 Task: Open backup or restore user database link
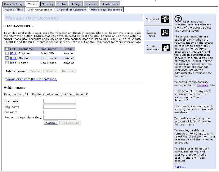pos(30,79)
